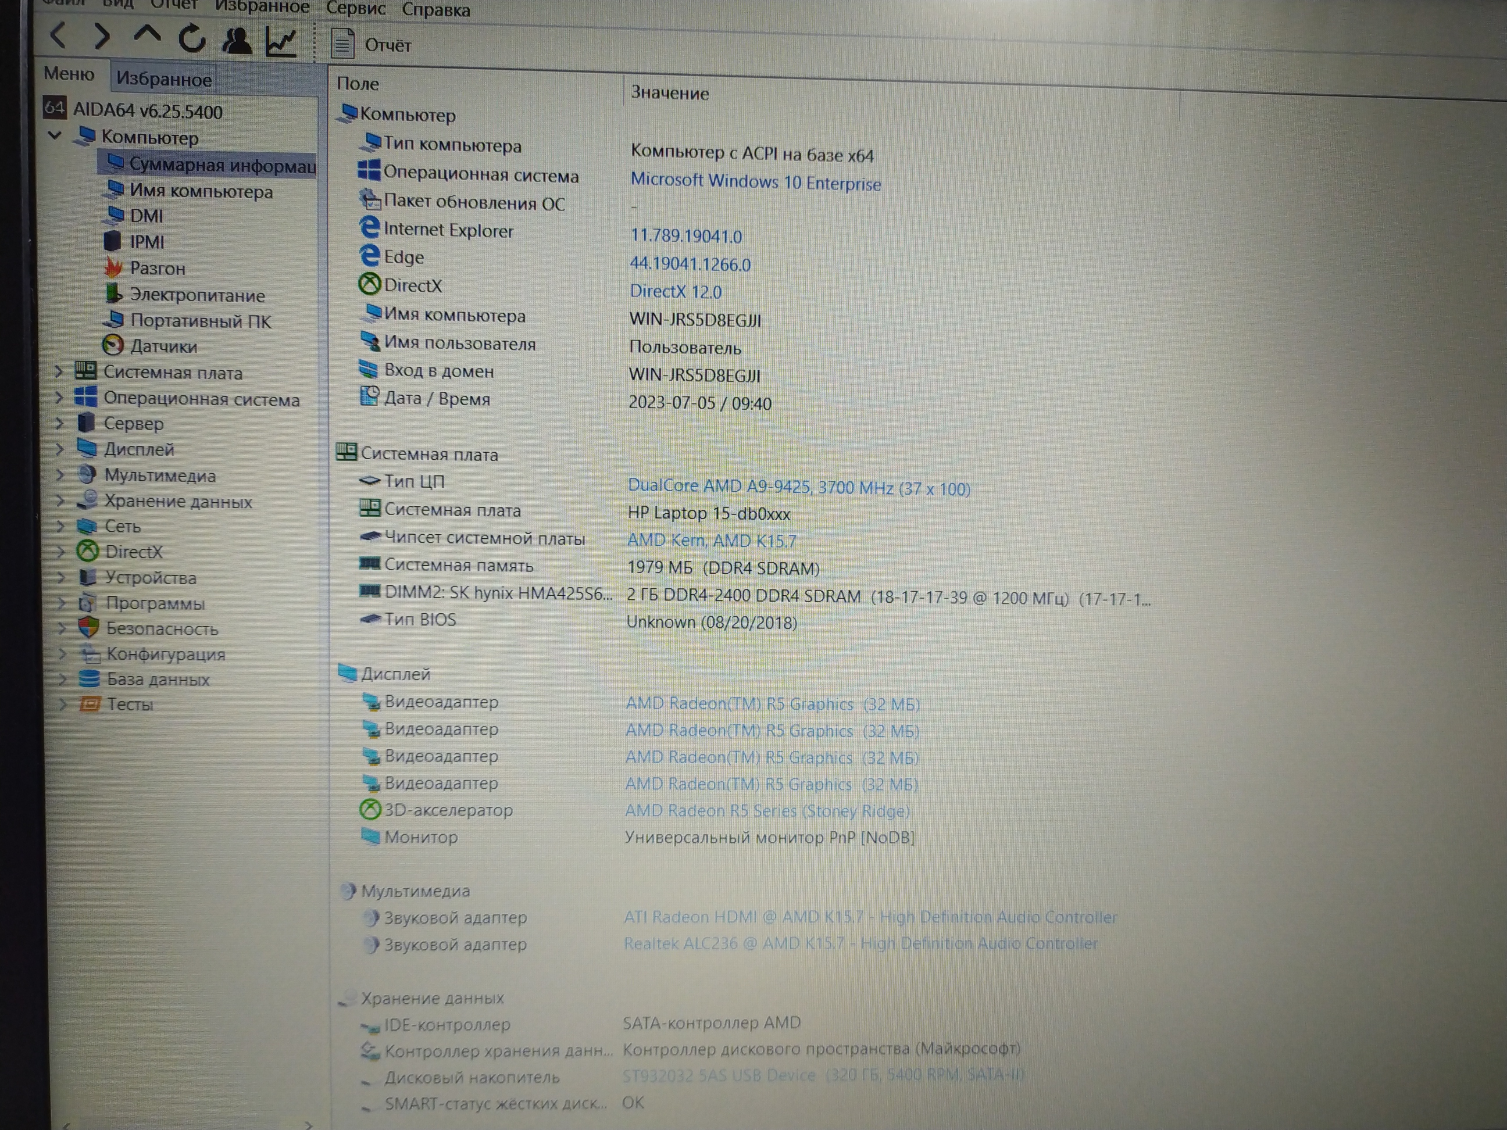This screenshot has width=1507, height=1130.
Task: Click the DirectX Xbox row icon
Action: point(369,283)
